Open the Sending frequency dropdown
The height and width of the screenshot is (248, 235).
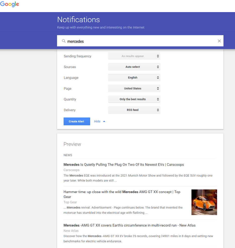coord(134,56)
